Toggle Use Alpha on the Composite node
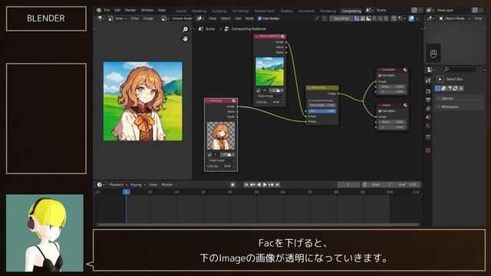Image resolution: width=491 pixels, height=276 pixels. pos(380,75)
